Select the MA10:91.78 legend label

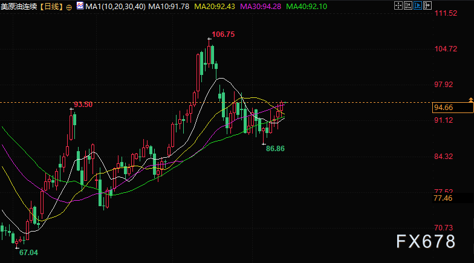click(x=168, y=6)
